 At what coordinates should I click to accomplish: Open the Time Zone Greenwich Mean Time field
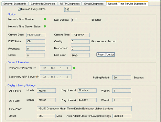pos(84,109)
